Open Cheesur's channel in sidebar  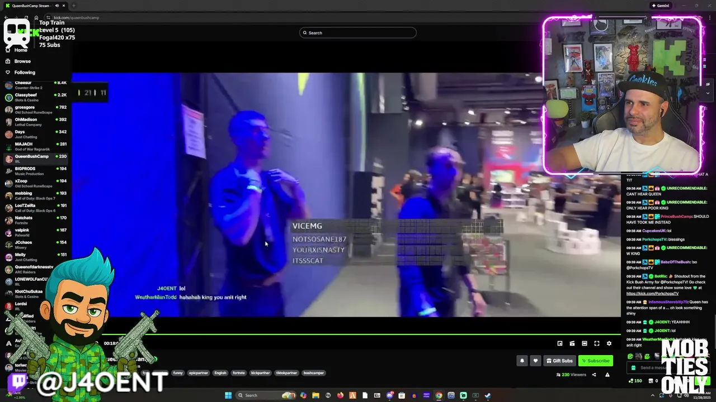click(x=35, y=85)
